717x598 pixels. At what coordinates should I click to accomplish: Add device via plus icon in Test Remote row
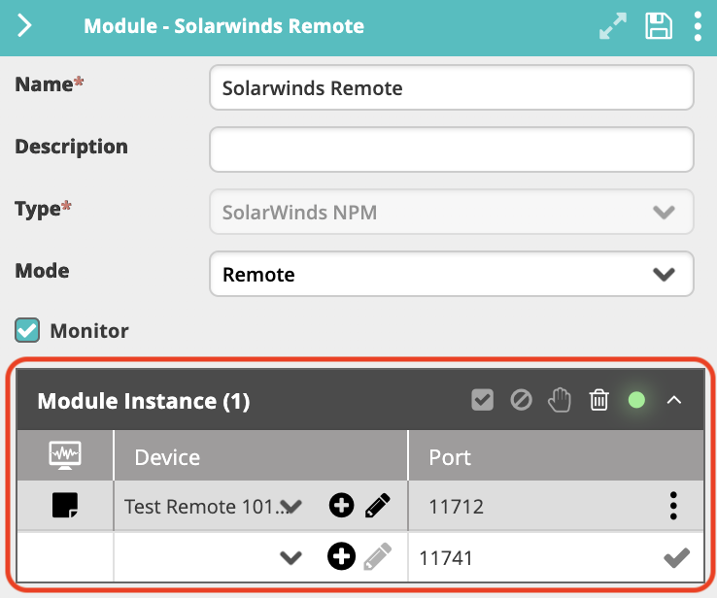[342, 505]
